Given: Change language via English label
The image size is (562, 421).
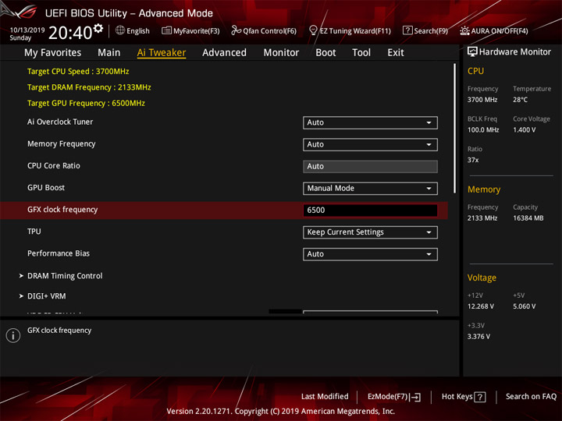Looking at the screenshot, I should pos(138,30).
